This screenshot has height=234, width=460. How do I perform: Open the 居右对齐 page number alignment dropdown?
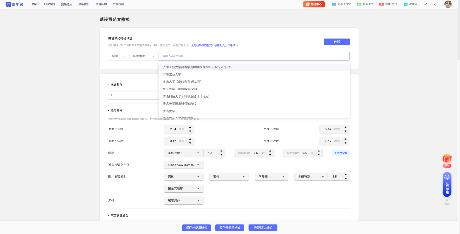pyautogui.click(x=184, y=200)
